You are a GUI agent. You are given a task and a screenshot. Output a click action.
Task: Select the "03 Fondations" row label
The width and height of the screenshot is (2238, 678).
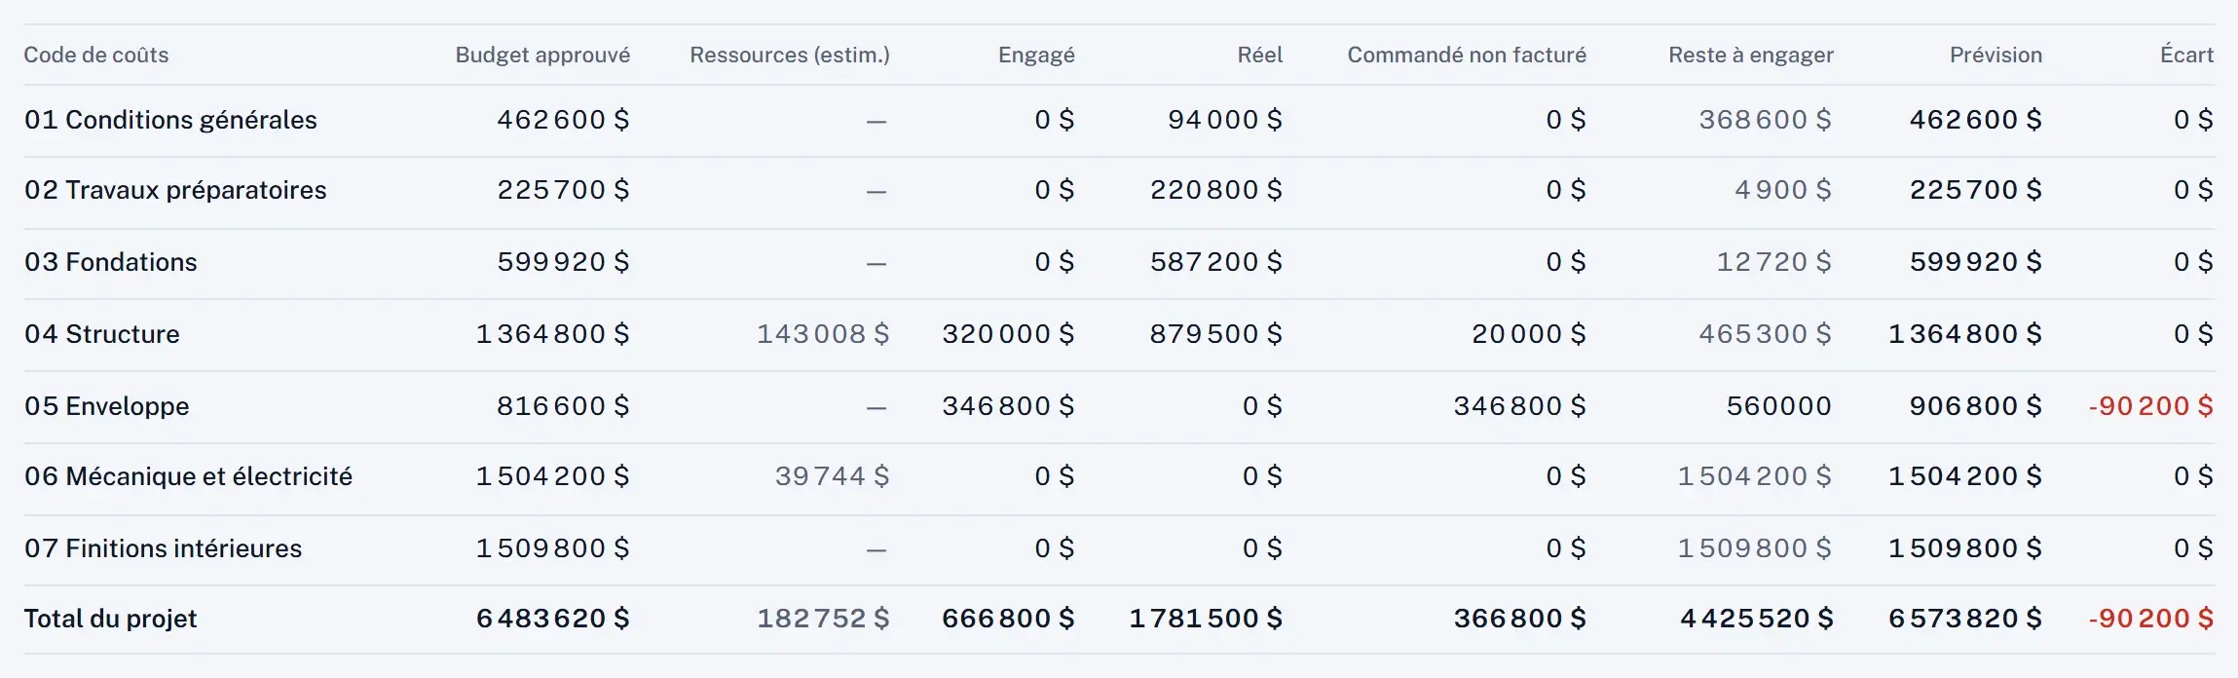point(110,262)
